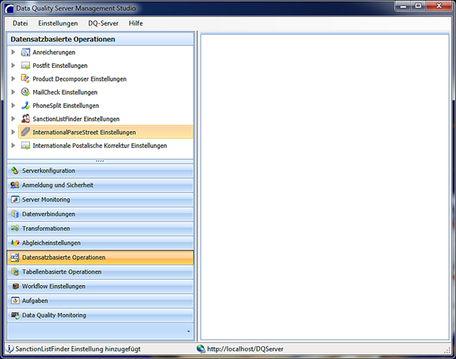
Task: Switch to Datenverbindungen panel
Action: tap(100, 214)
